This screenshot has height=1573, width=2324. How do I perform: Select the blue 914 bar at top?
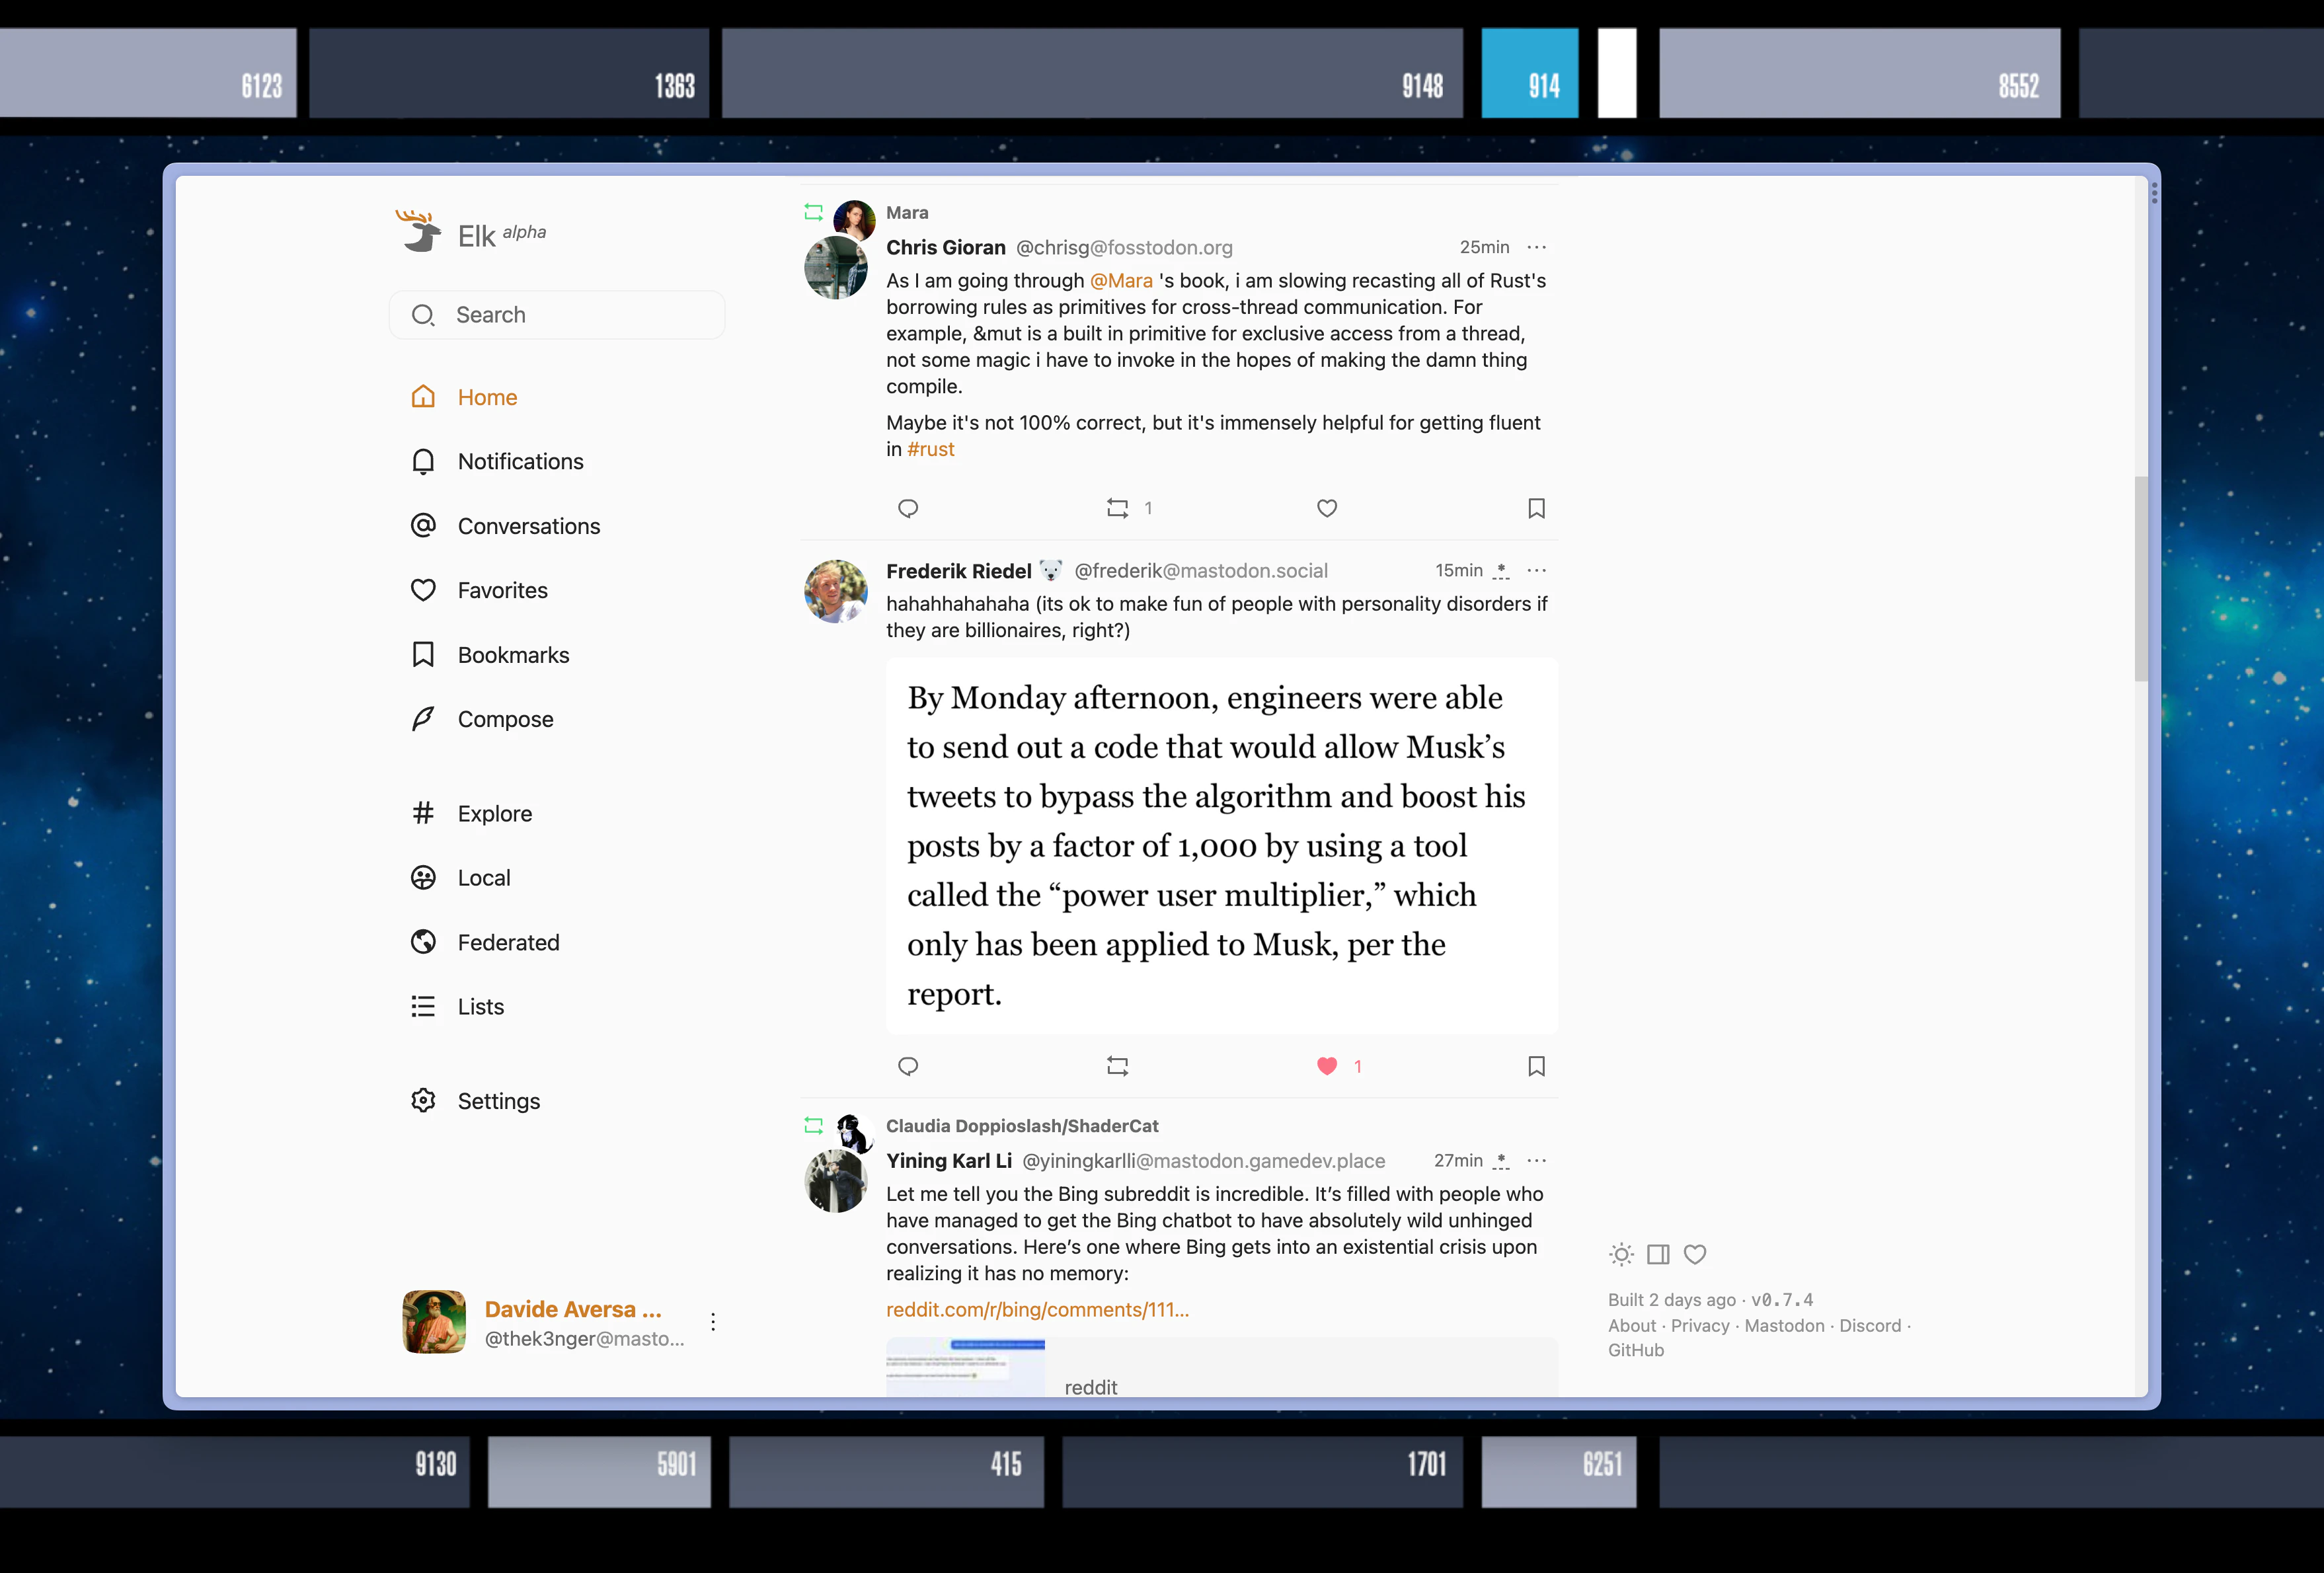(1530, 73)
